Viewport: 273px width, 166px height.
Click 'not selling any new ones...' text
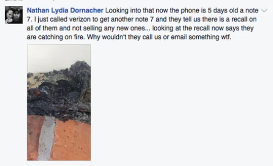click(x=111, y=28)
